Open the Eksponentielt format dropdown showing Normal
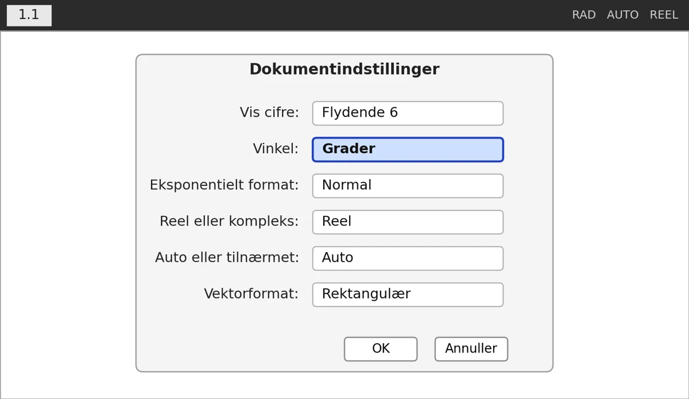Image resolution: width=689 pixels, height=399 pixels. point(408,185)
